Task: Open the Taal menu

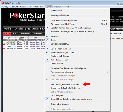Action: (30, 7)
